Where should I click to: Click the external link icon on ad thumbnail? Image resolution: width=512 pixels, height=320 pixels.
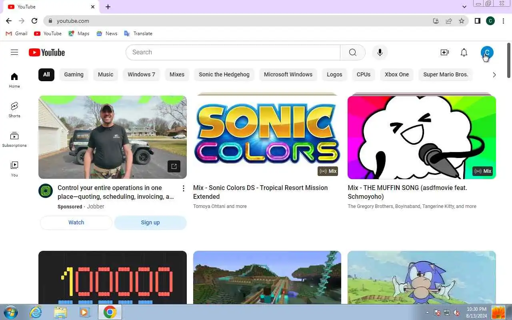pos(174,166)
